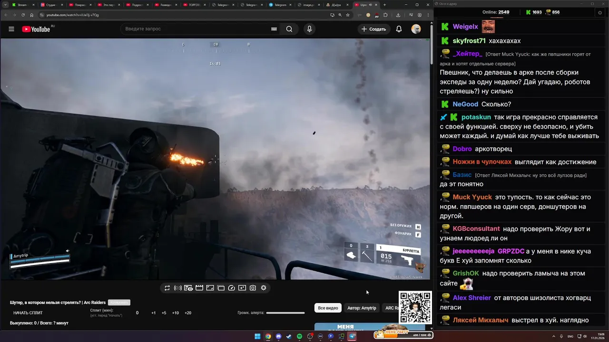Screen dimensions: 609x342
Task: Click the clapperboard icon in the player toolbar
Action: click(199, 288)
